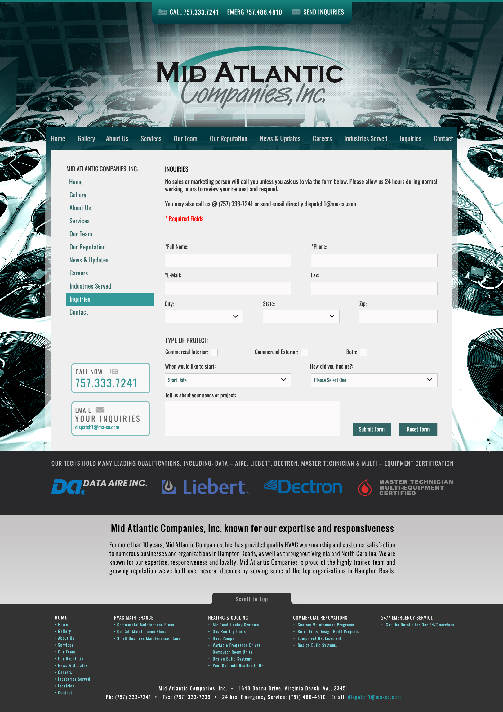Viewport: 503px width, 712px height.
Task: Open Commercial Maintenance Plans footer link
Action: coord(145,625)
